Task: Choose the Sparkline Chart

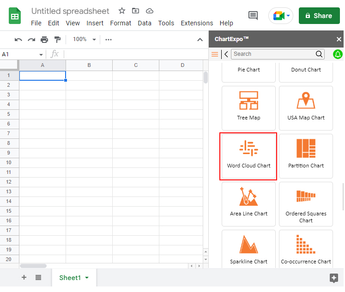Action: 248,249
